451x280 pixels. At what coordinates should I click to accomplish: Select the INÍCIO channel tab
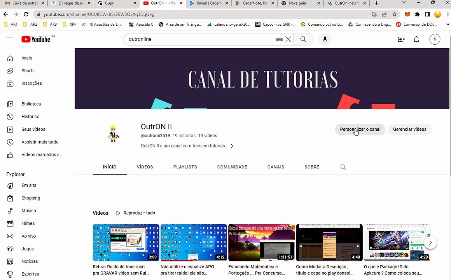tap(110, 167)
